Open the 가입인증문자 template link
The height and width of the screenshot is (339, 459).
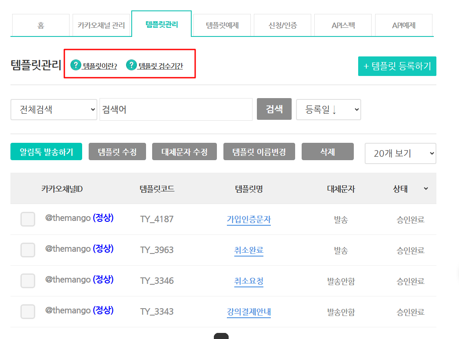pos(249,220)
